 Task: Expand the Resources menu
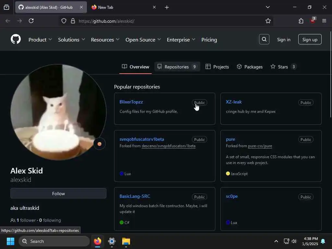pos(105,40)
